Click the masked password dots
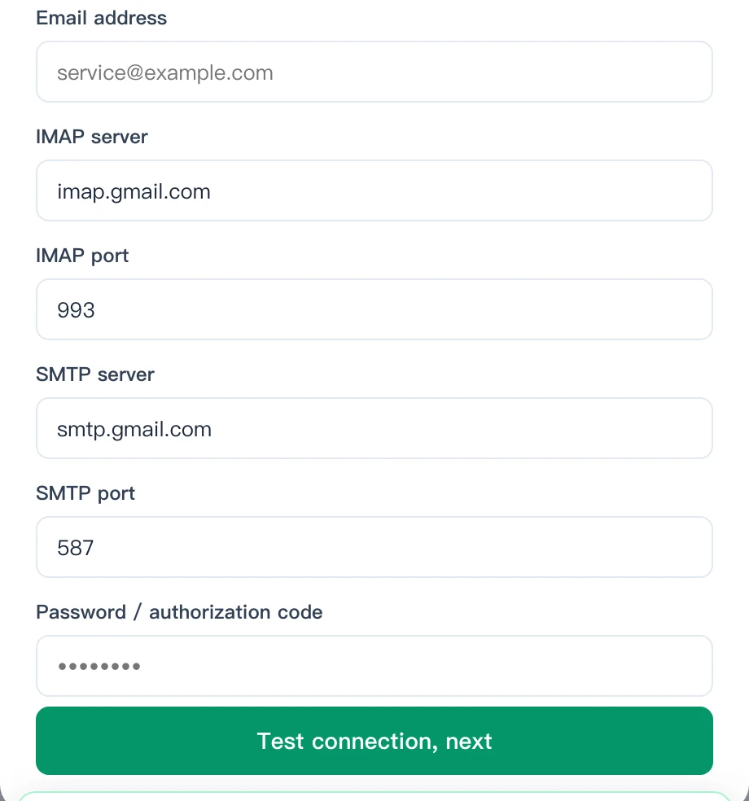The width and height of the screenshot is (749, 801). pyautogui.click(x=99, y=666)
